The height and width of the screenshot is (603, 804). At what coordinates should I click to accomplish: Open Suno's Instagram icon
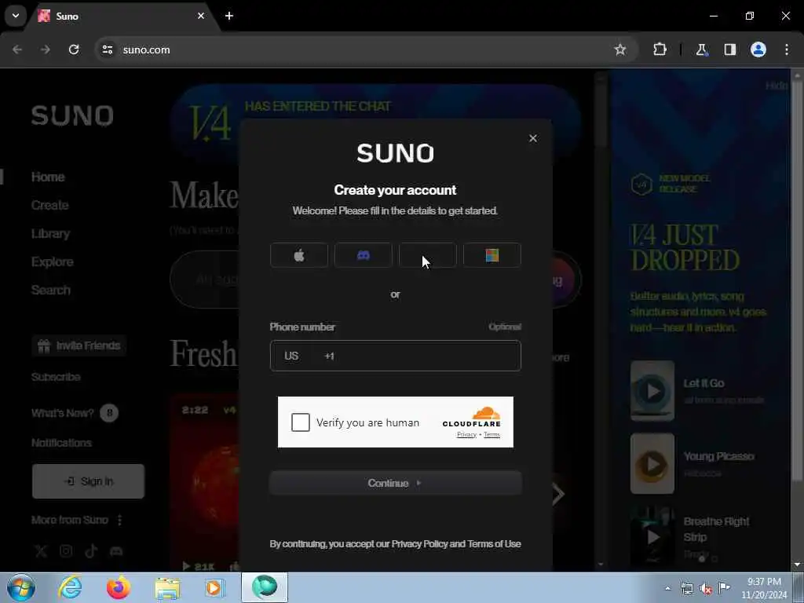click(66, 551)
